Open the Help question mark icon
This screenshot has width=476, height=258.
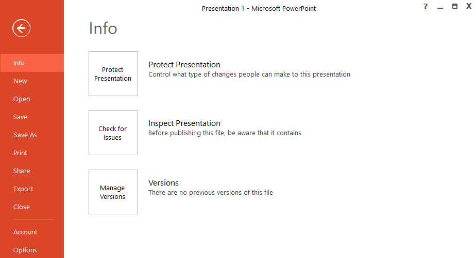426,7
